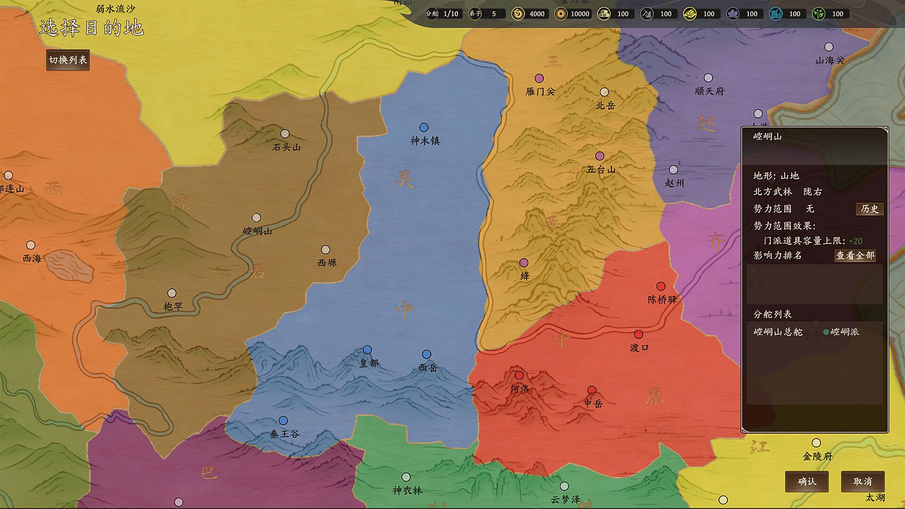Click the 弟子 disciples icon
905x509 pixels.
tap(475, 14)
